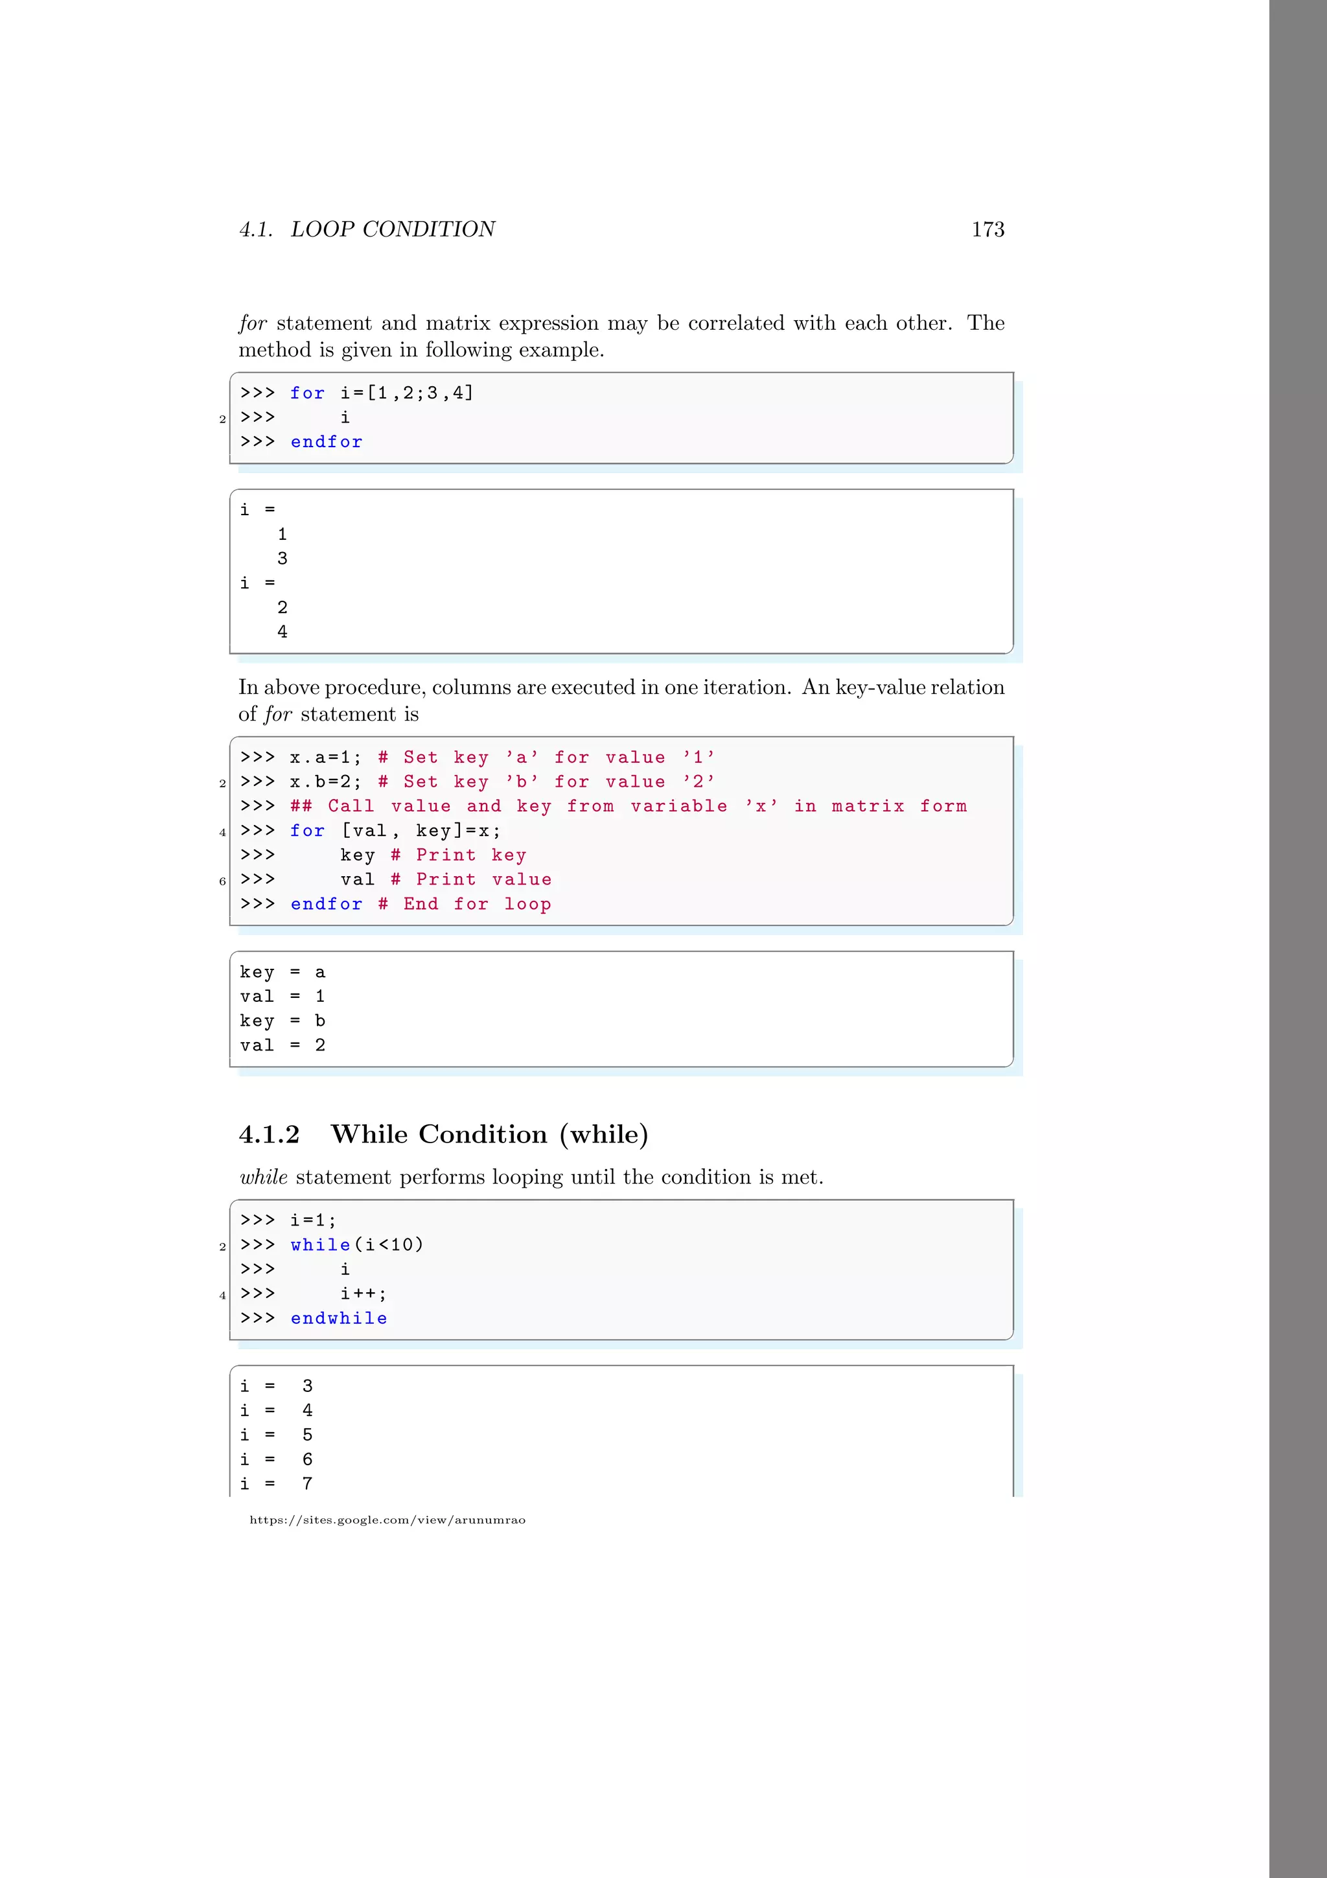Select the output line 'i = 7'
Viewport: 1327px width, 1878px height.
277,1485
